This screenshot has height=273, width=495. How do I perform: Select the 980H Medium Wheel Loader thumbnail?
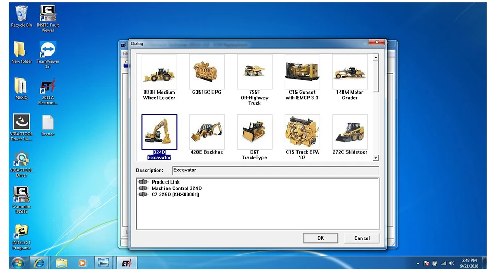159,72
